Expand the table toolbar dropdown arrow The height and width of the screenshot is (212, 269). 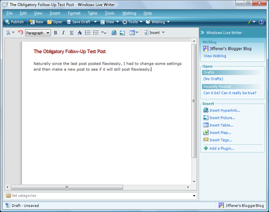(x=137, y=32)
